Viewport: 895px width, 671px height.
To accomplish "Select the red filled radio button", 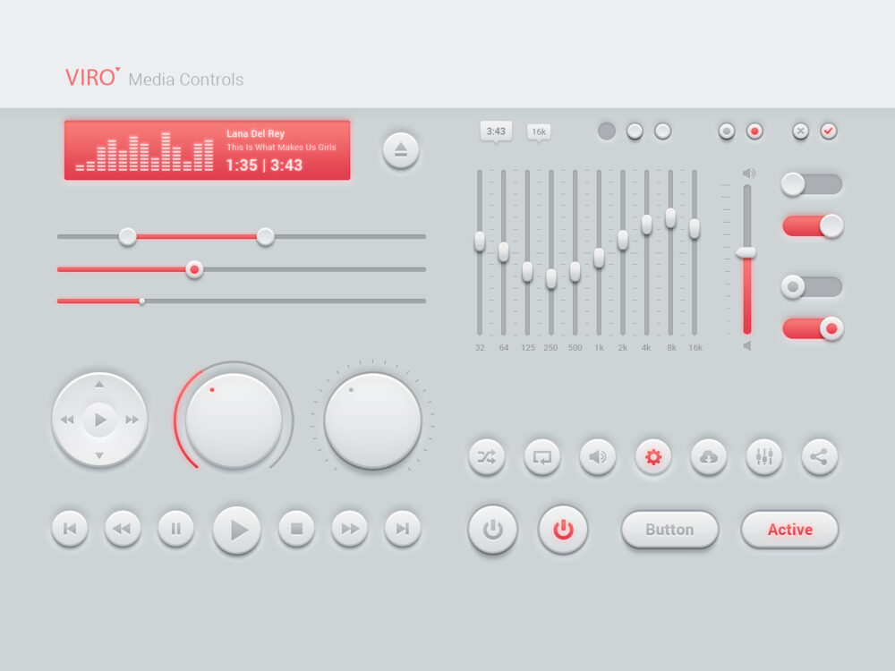I will 753,131.
